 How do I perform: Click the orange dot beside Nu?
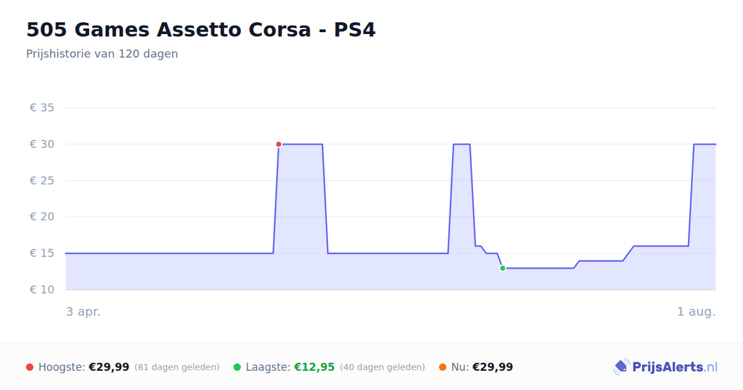point(443,367)
